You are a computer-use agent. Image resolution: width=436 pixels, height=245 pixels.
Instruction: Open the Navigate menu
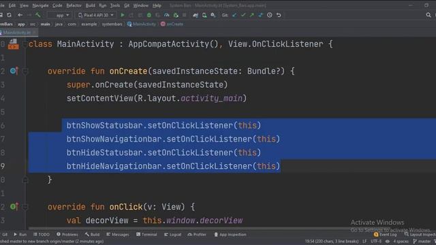(x=40, y=5)
